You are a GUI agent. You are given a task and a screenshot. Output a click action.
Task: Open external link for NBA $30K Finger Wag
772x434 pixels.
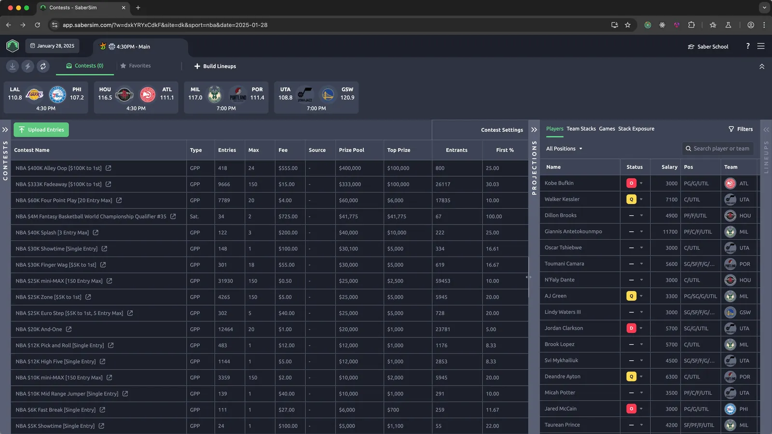point(103,265)
